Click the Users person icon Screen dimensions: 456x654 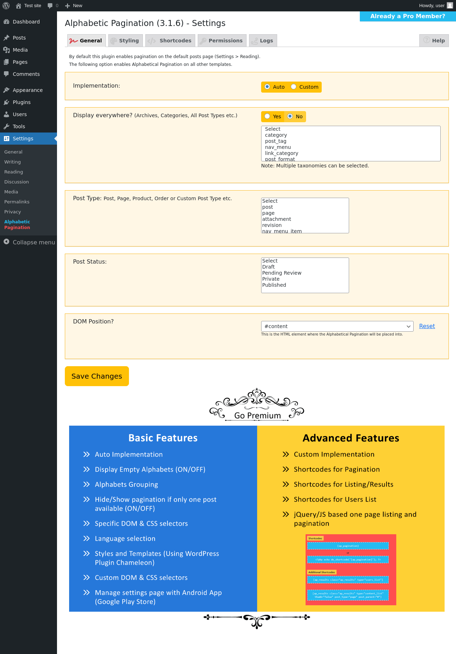point(6,114)
